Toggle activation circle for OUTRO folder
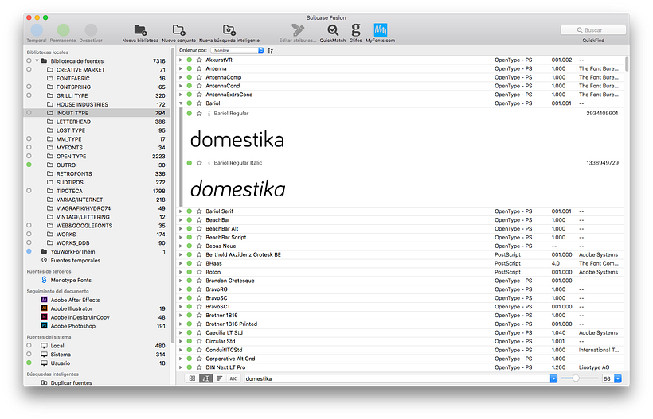 [x=29, y=165]
